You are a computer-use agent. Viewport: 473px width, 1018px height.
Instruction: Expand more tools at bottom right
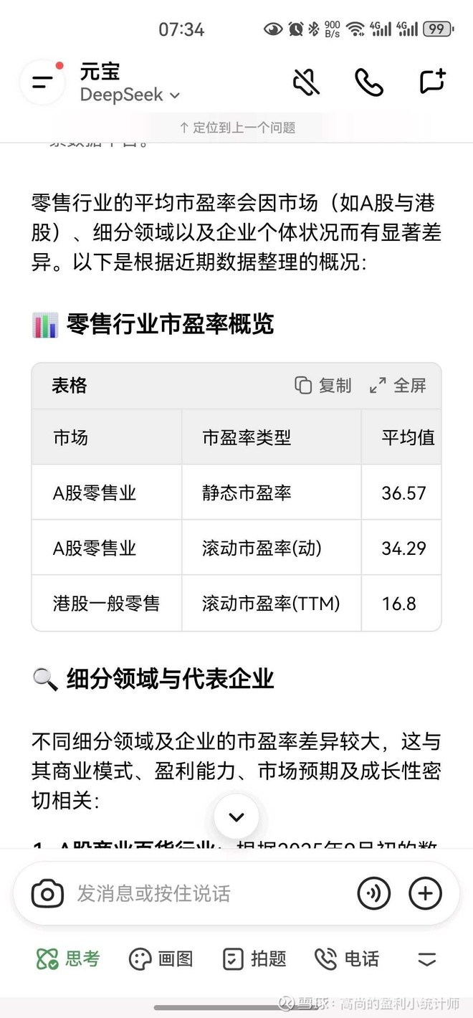[x=427, y=959]
